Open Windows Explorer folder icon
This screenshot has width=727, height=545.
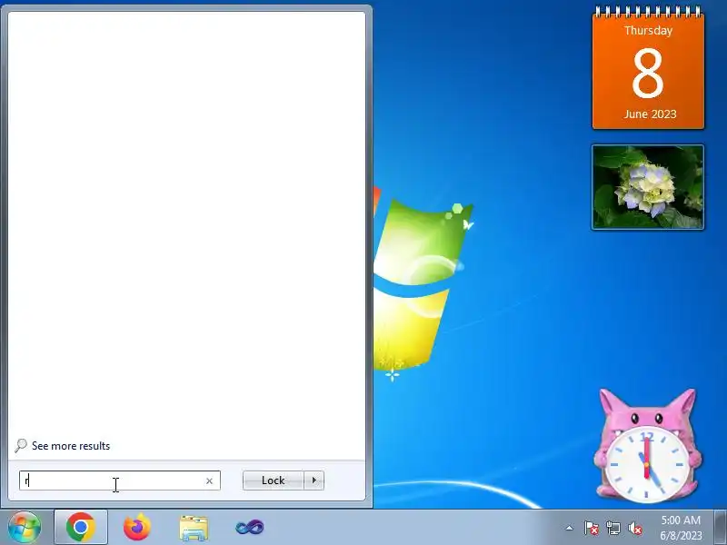(x=194, y=528)
